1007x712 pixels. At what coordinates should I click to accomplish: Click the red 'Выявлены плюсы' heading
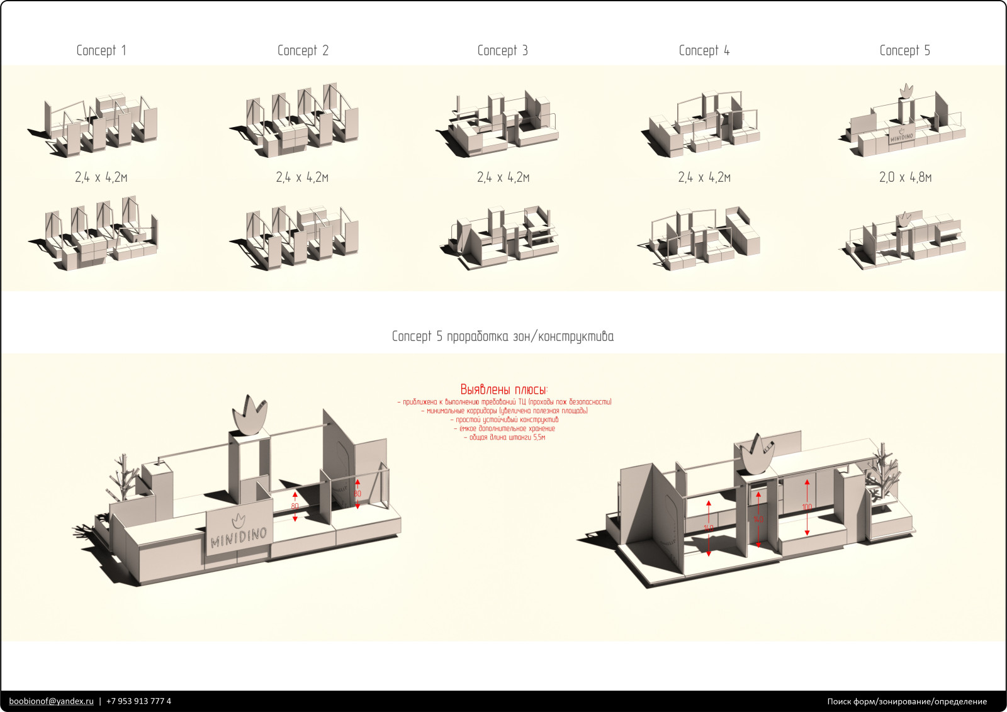(x=503, y=389)
